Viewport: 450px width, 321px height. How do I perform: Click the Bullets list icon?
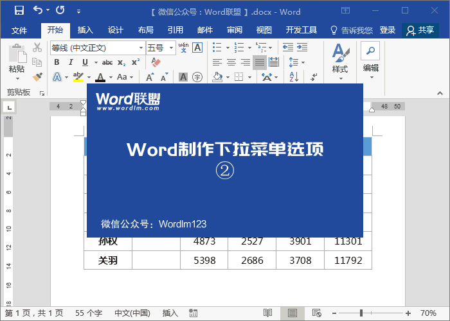(x=217, y=48)
